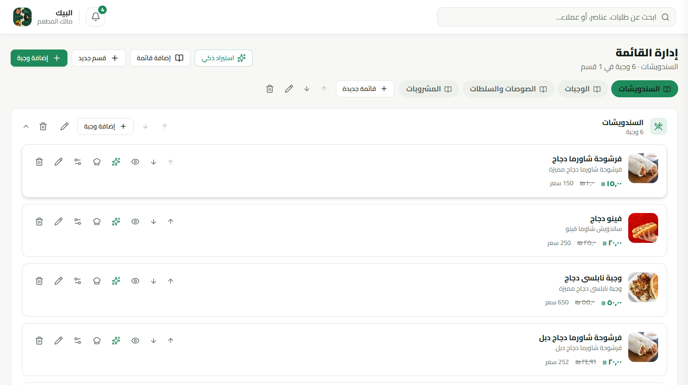Image resolution: width=688 pixels, height=385 pixels.
Task: Click قائمة جديدة beside the menu tabs
Action: [x=365, y=89]
